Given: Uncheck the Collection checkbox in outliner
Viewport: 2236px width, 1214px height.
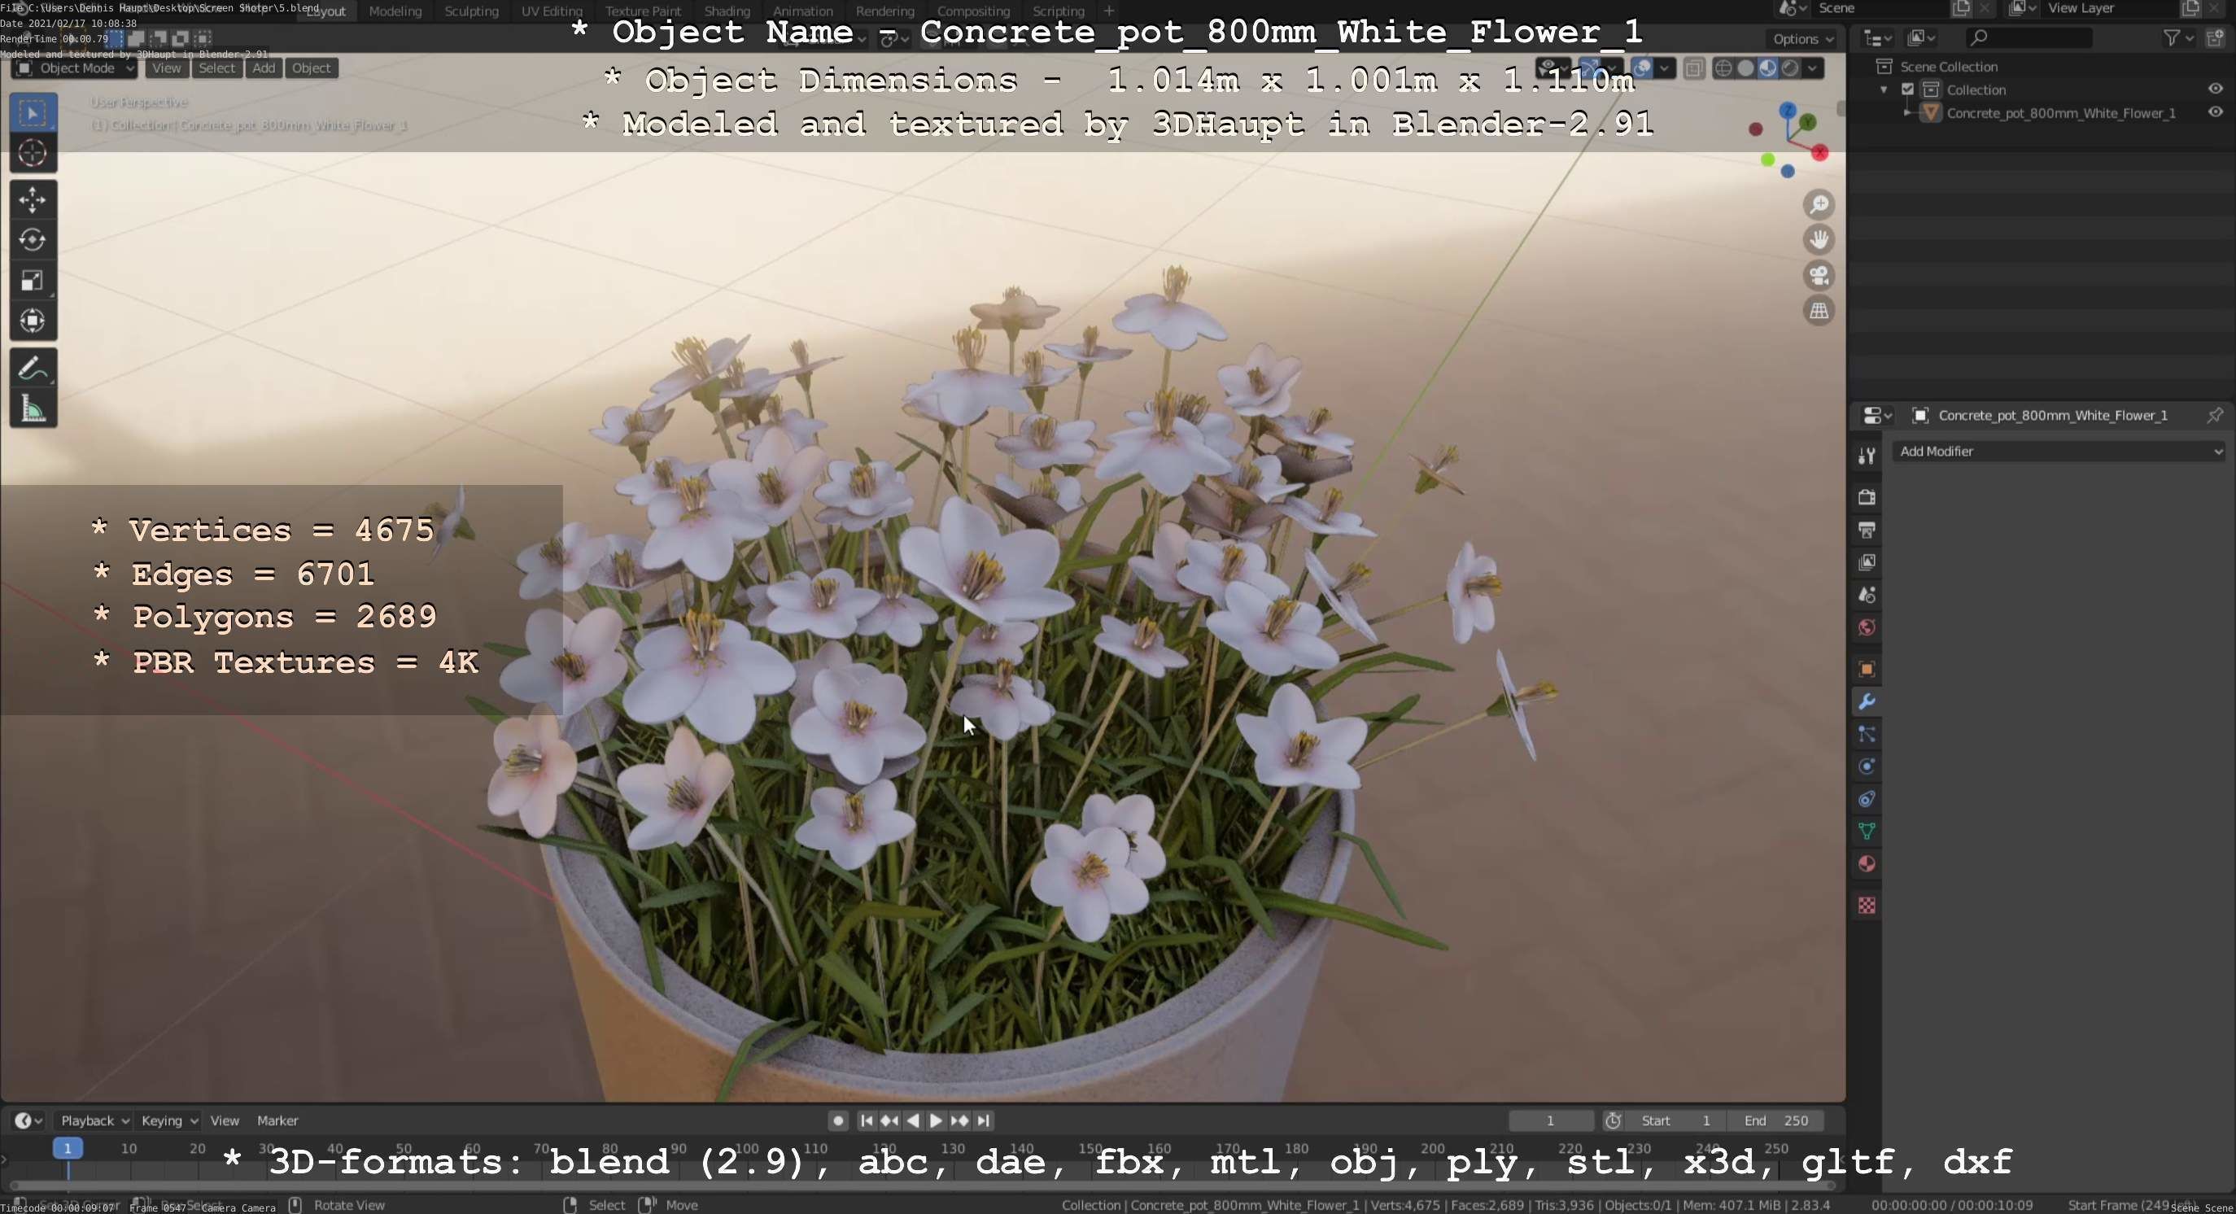Looking at the screenshot, I should 1908,90.
